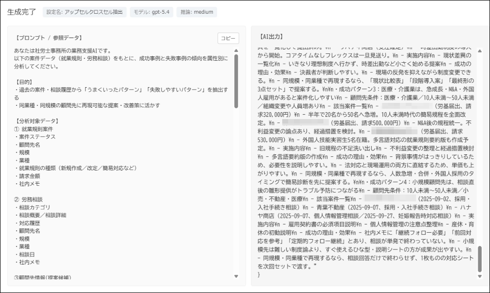Click the モデル: gpt-5.4 tag
The width and height of the screenshot is (490, 293).
click(151, 12)
